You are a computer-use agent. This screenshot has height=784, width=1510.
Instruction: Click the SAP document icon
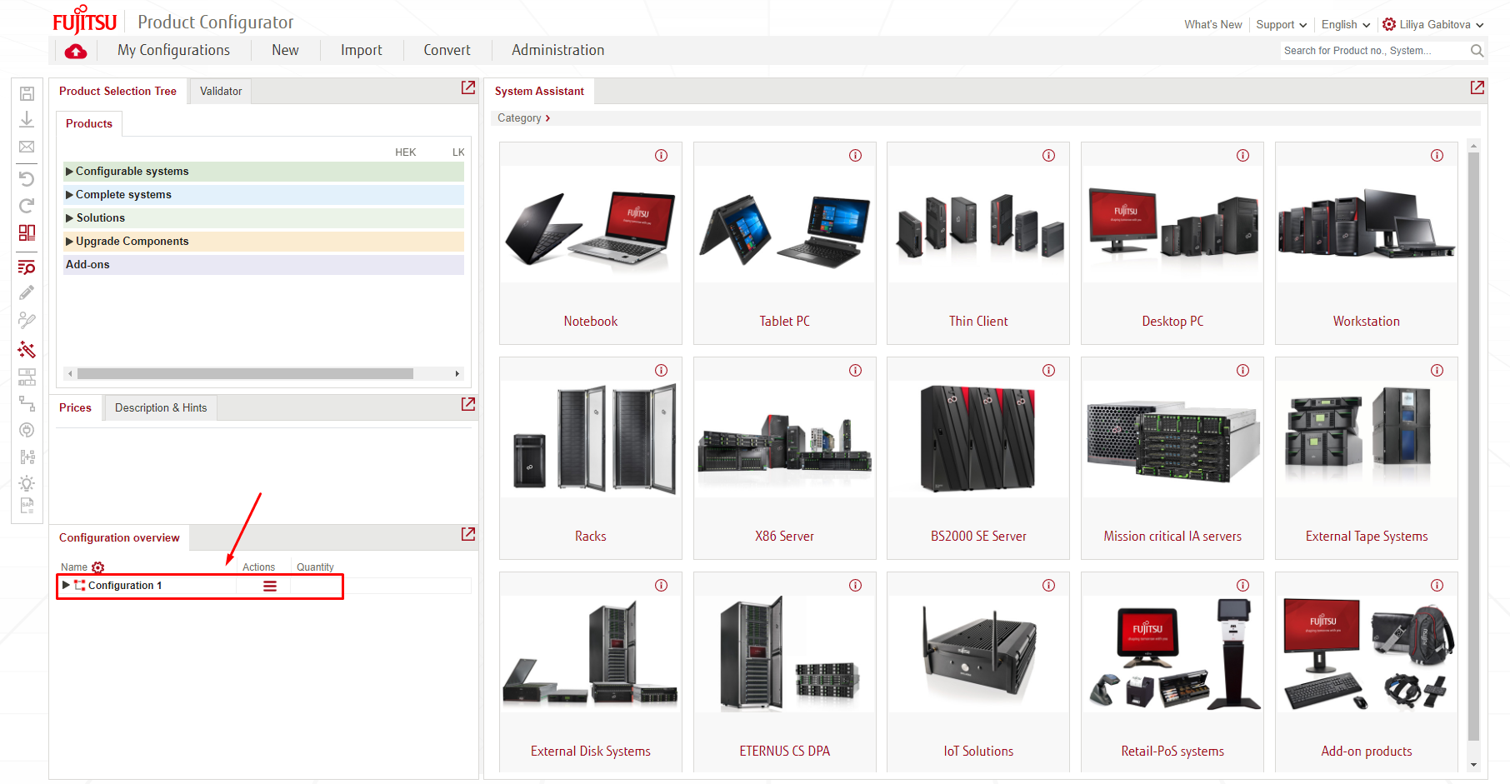(x=27, y=506)
